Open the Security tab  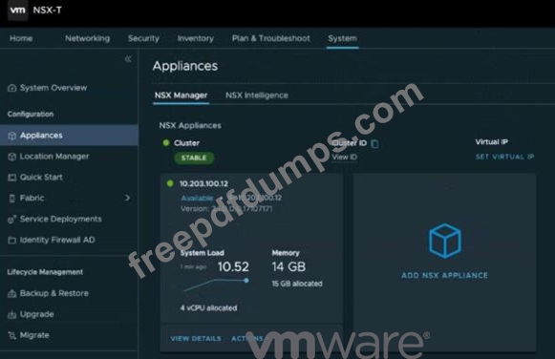(143, 38)
